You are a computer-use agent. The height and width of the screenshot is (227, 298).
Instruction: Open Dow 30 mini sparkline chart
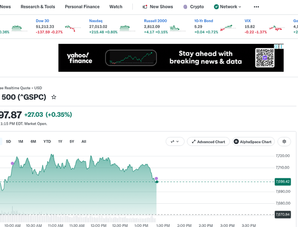(73, 28)
